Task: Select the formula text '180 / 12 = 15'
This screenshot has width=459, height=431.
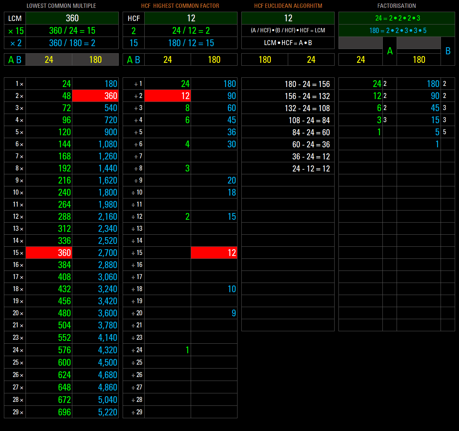Action: (x=191, y=43)
